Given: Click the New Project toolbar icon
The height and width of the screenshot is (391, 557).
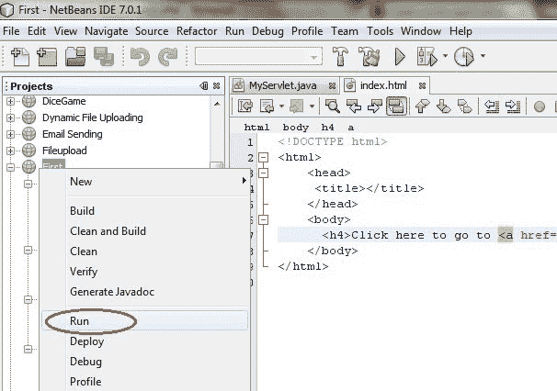Looking at the screenshot, I should click(47, 56).
